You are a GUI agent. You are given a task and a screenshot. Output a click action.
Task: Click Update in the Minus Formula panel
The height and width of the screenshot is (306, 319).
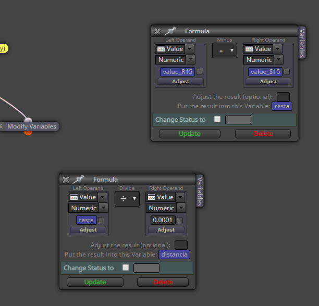(190, 134)
